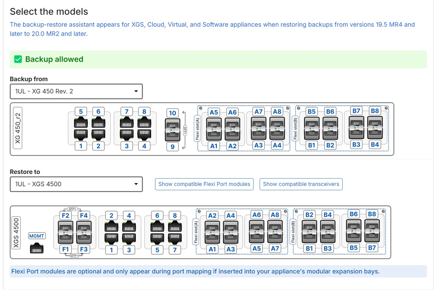Click the 5/6 Ethernet port icon on XGS 4500

(157, 233)
